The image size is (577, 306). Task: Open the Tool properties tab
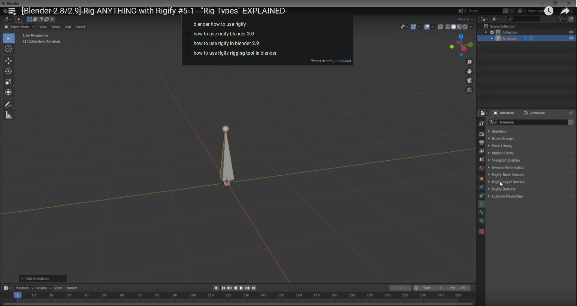[482, 123]
